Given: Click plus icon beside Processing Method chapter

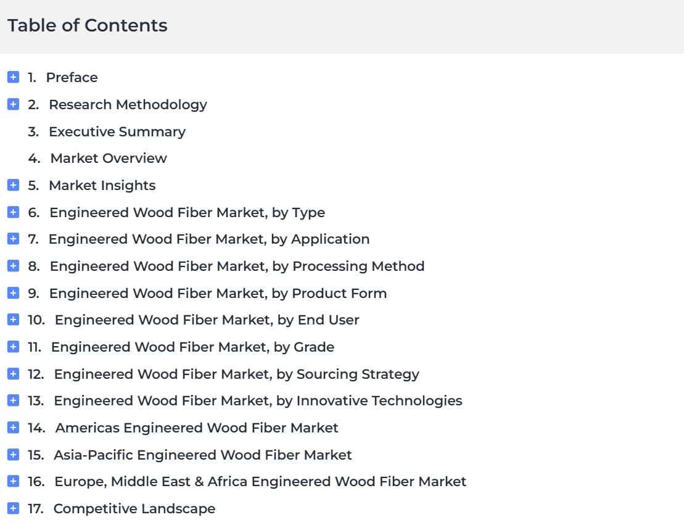Looking at the screenshot, I should tap(13, 266).
